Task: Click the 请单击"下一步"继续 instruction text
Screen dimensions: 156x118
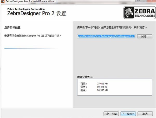Action: tap(112, 27)
